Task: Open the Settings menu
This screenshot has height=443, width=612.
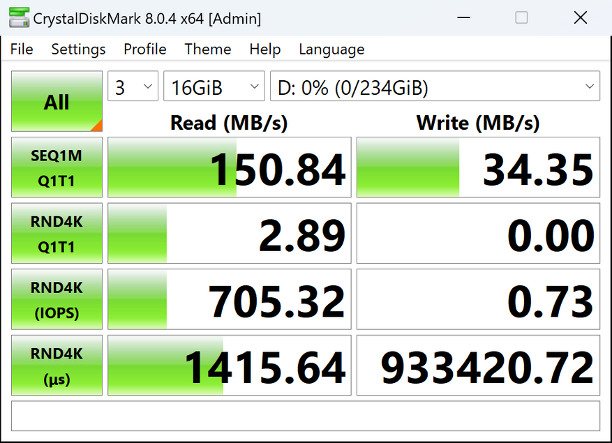Action: coord(78,49)
